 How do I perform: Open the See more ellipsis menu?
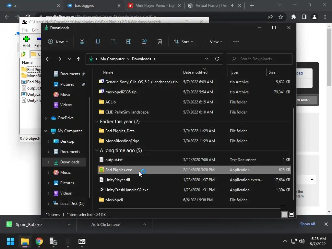point(236,42)
